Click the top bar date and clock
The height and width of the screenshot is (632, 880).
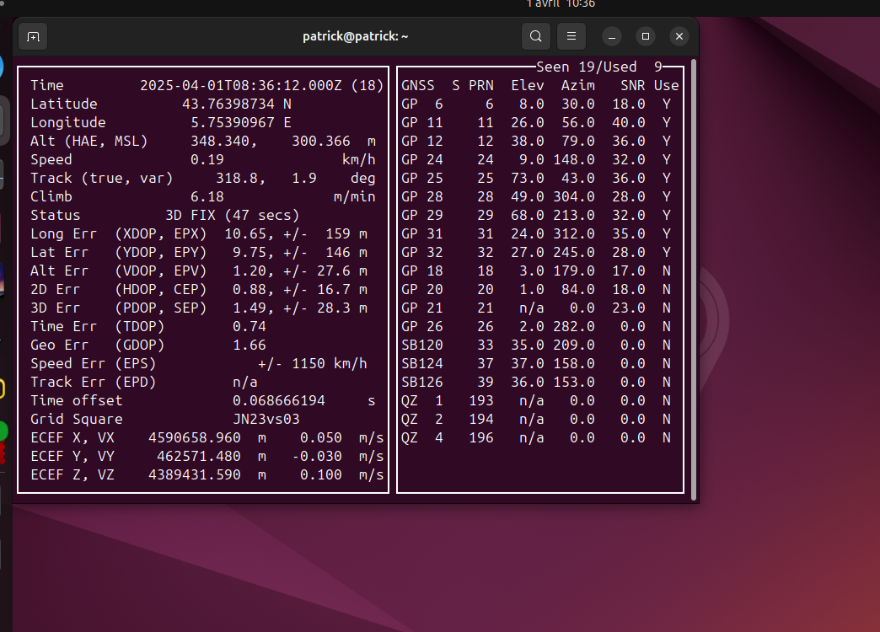(x=561, y=4)
